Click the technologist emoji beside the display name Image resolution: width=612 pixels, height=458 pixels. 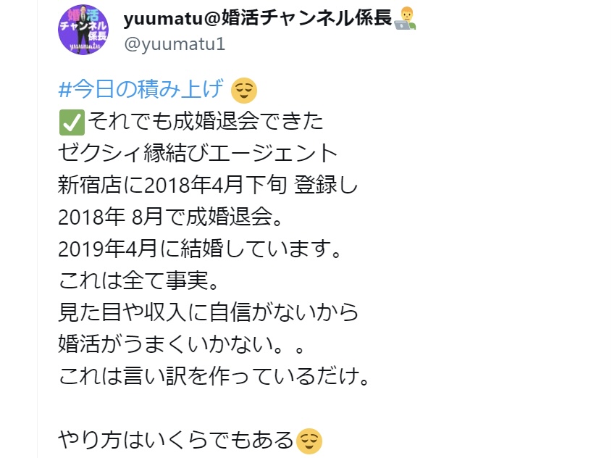[x=405, y=18]
